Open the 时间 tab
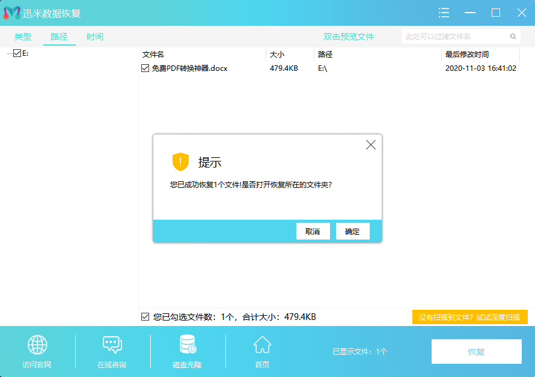Image resolution: width=535 pixels, height=377 pixels. (95, 36)
